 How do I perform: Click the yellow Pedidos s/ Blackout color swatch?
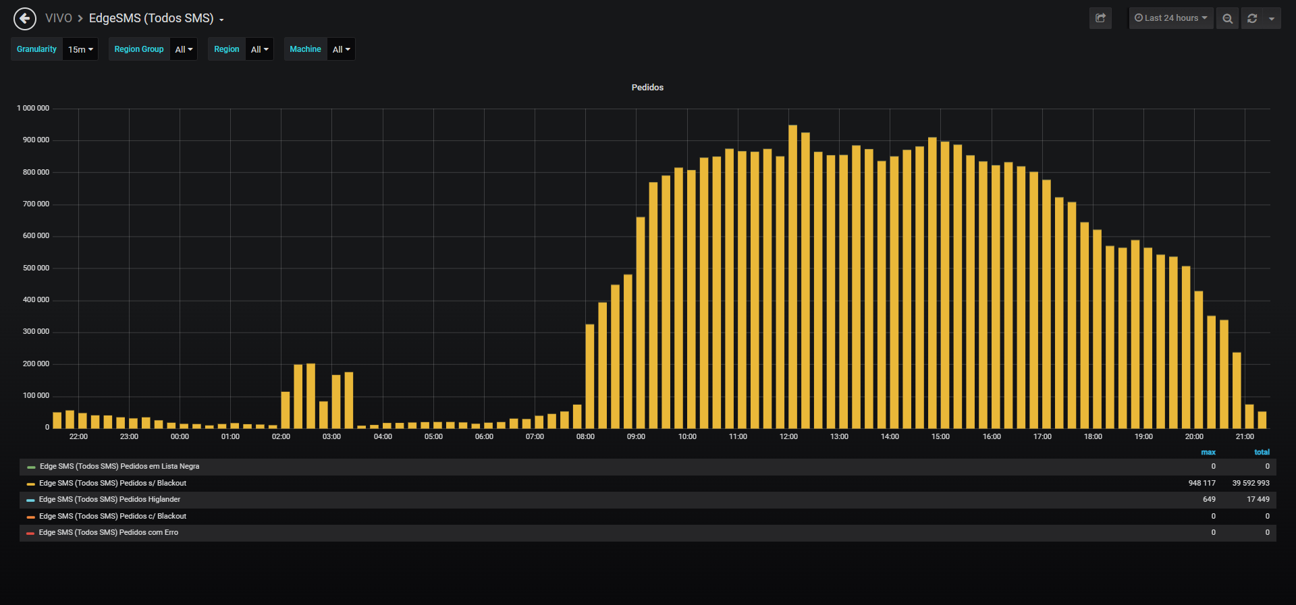pos(30,484)
